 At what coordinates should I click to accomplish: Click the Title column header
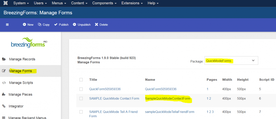pos(93,80)
